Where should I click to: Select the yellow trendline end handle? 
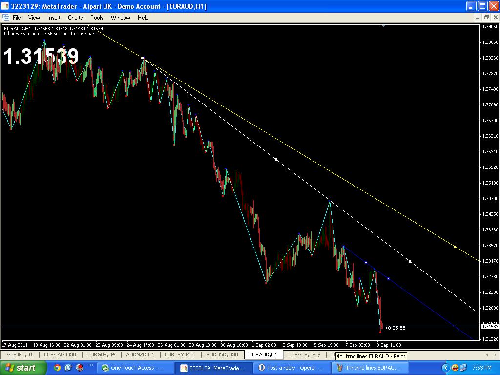tap(455, 247)
